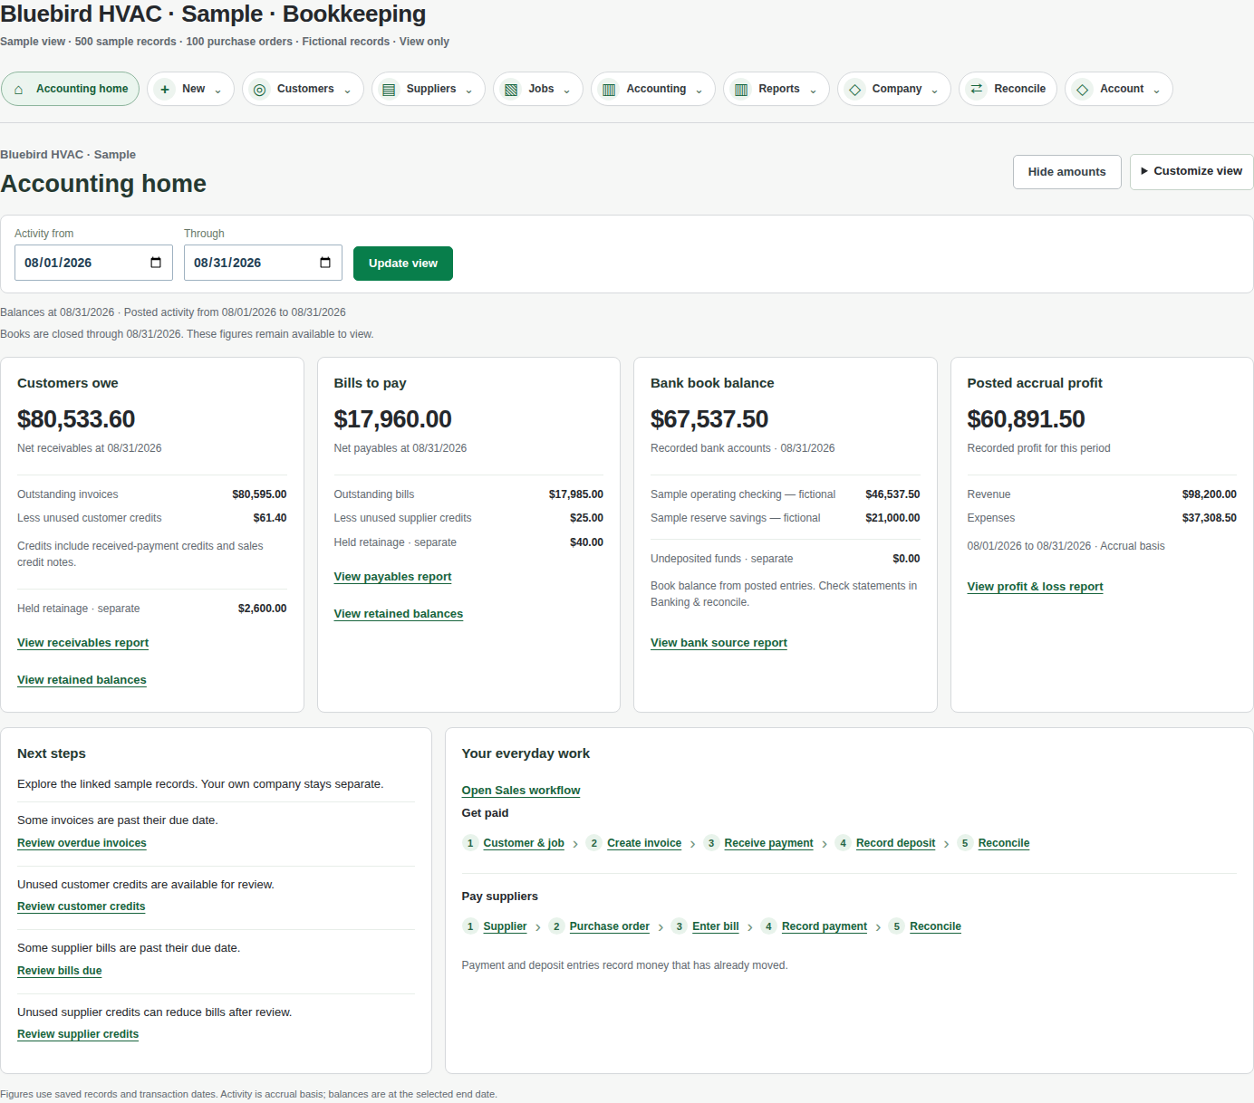
Task: Open calendar picker for Through date
Action: (x=325, y=263)
